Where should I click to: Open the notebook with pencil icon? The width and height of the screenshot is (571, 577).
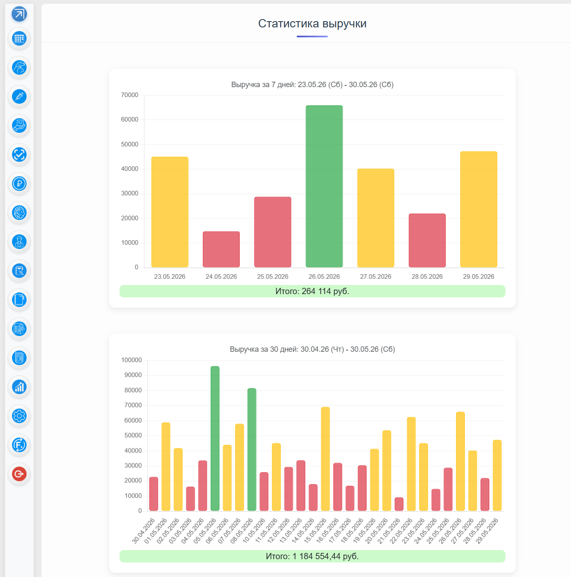[x=19, y=270]
